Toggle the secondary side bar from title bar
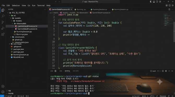The width and height of the screenshot is (175, 97). click(157, 2)
